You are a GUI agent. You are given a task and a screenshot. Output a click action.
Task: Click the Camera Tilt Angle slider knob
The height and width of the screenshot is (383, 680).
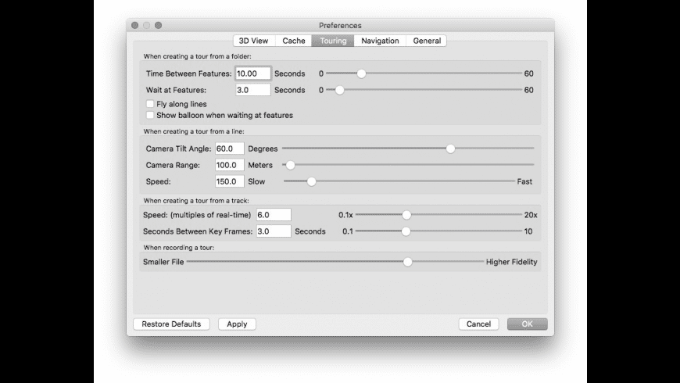pyautogui.click(x=450, y=149)
